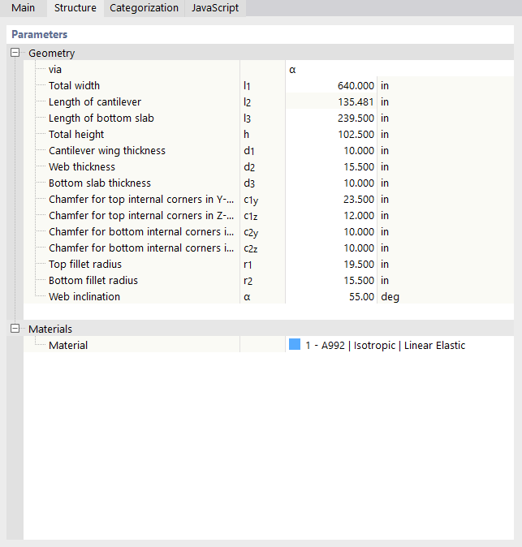Click the Parameters heading

[x=40, y=34]
